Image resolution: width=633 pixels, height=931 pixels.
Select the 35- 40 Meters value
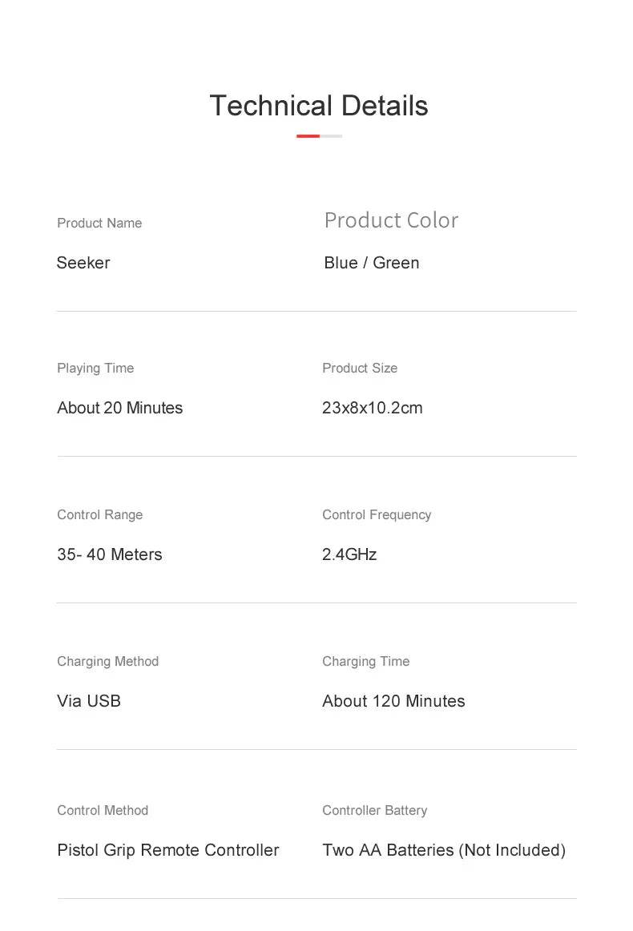pos(109,554)
